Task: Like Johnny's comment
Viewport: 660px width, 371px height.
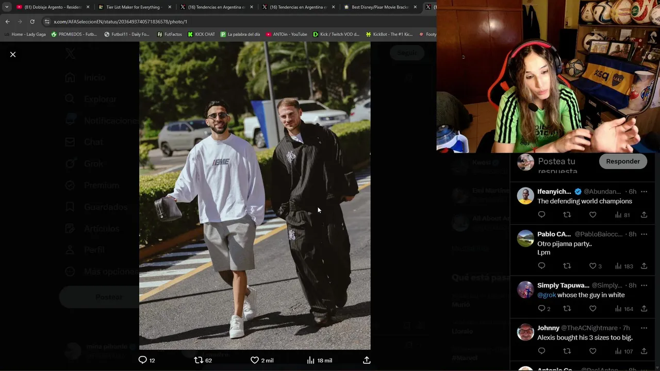Action: tap(593, 351)
